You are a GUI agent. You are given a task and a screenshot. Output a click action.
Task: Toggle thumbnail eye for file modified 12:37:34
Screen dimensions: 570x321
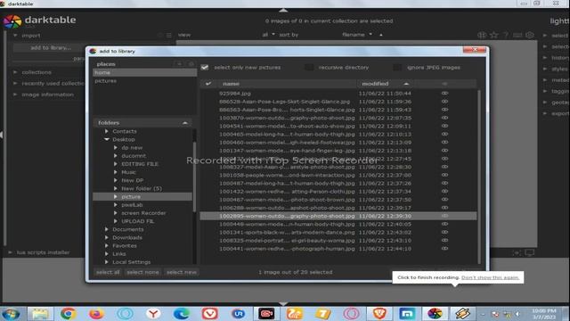pos(444,191)
